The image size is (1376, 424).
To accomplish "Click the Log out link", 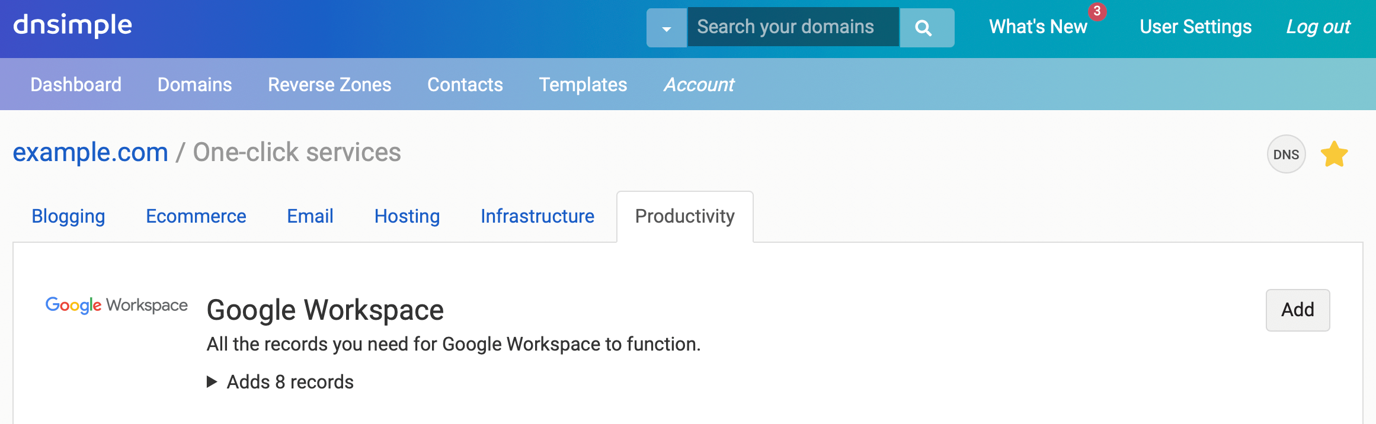I will (x=1317, y=27).
